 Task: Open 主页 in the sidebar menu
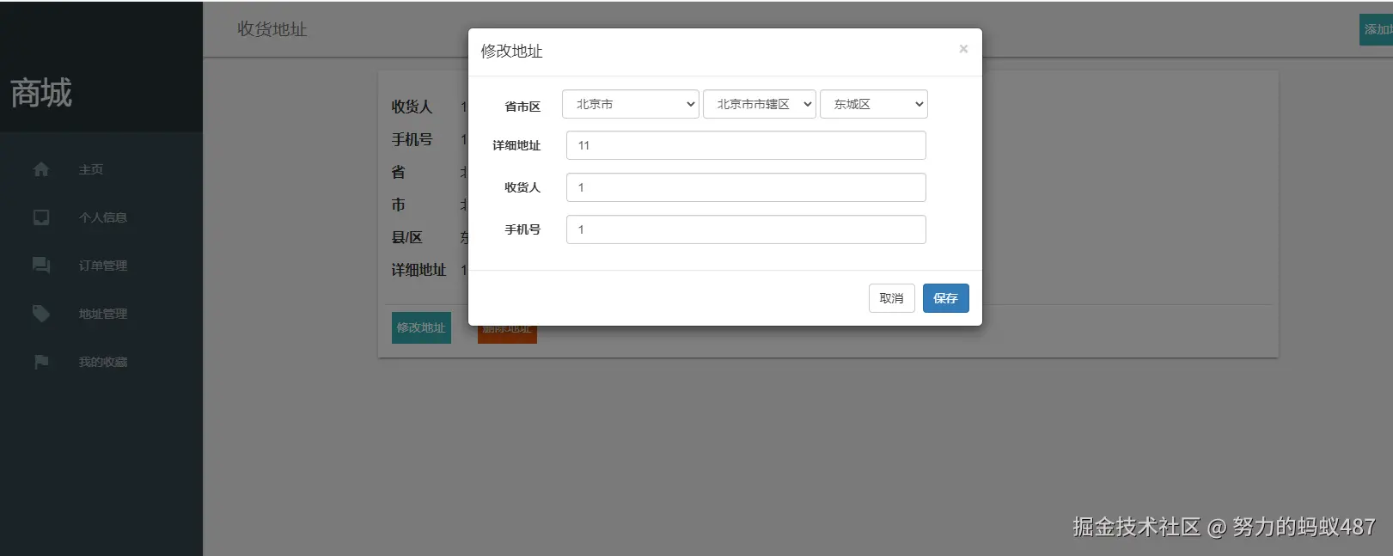[91, 169]
